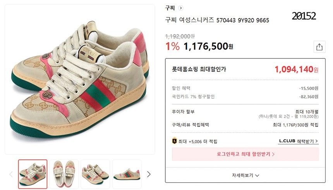Expand the 자세히보기 details section
The height and width of the screenshot is (190, 333).
(x=245, y=175)
